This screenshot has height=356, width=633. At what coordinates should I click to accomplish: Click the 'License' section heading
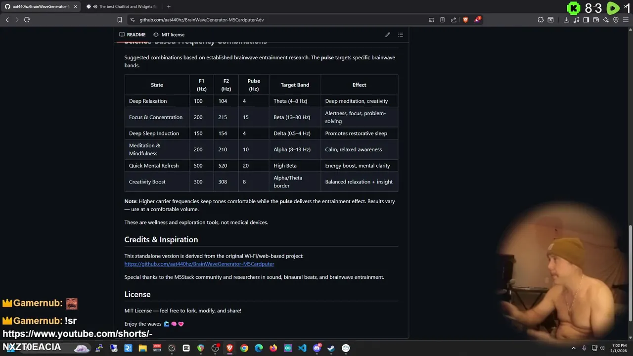pos(137,294)
